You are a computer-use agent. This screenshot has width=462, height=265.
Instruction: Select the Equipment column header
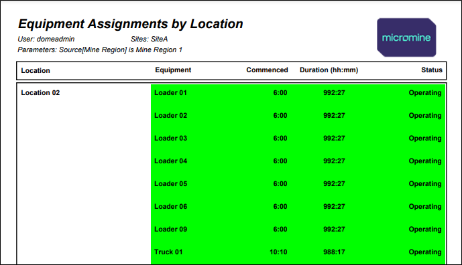tap(173, 70)
